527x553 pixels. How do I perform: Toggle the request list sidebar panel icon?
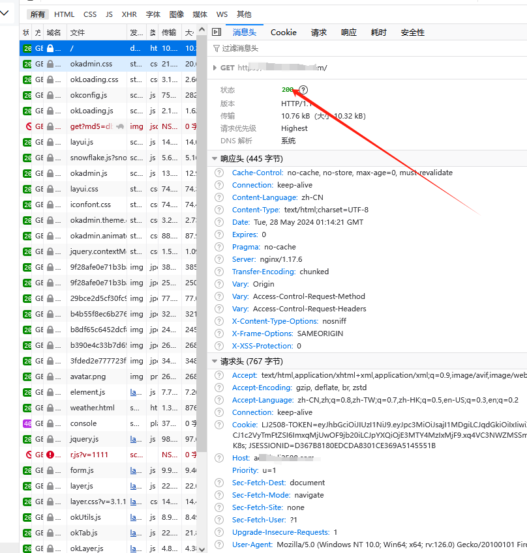coord(217,32)
